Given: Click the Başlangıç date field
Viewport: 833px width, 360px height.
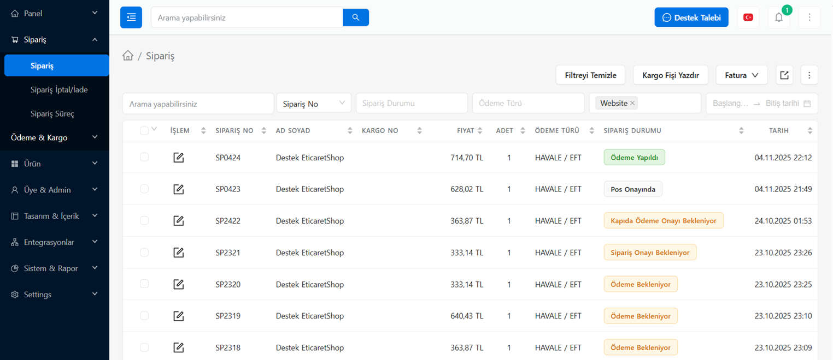Looking at the screenshot, I should tap(730, 104).
